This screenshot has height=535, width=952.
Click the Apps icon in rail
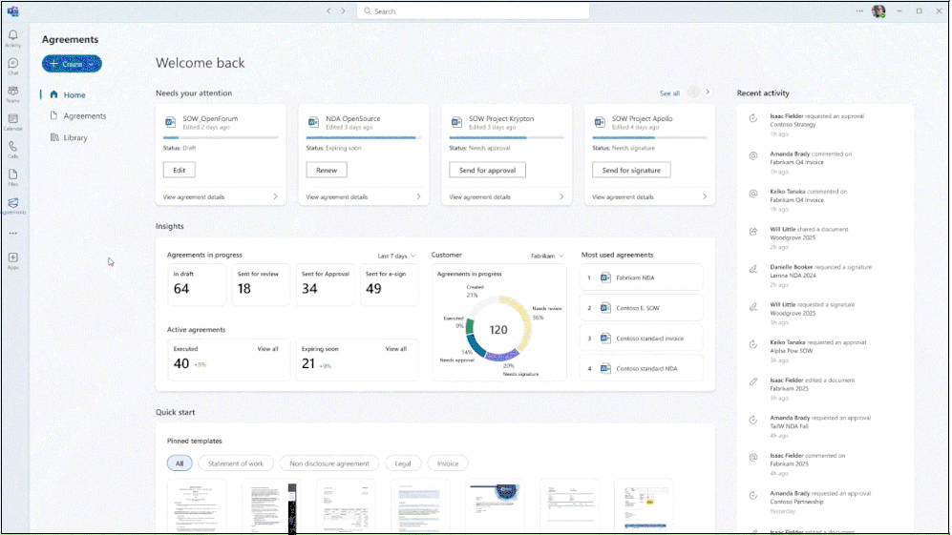click(x=12, y=259)
